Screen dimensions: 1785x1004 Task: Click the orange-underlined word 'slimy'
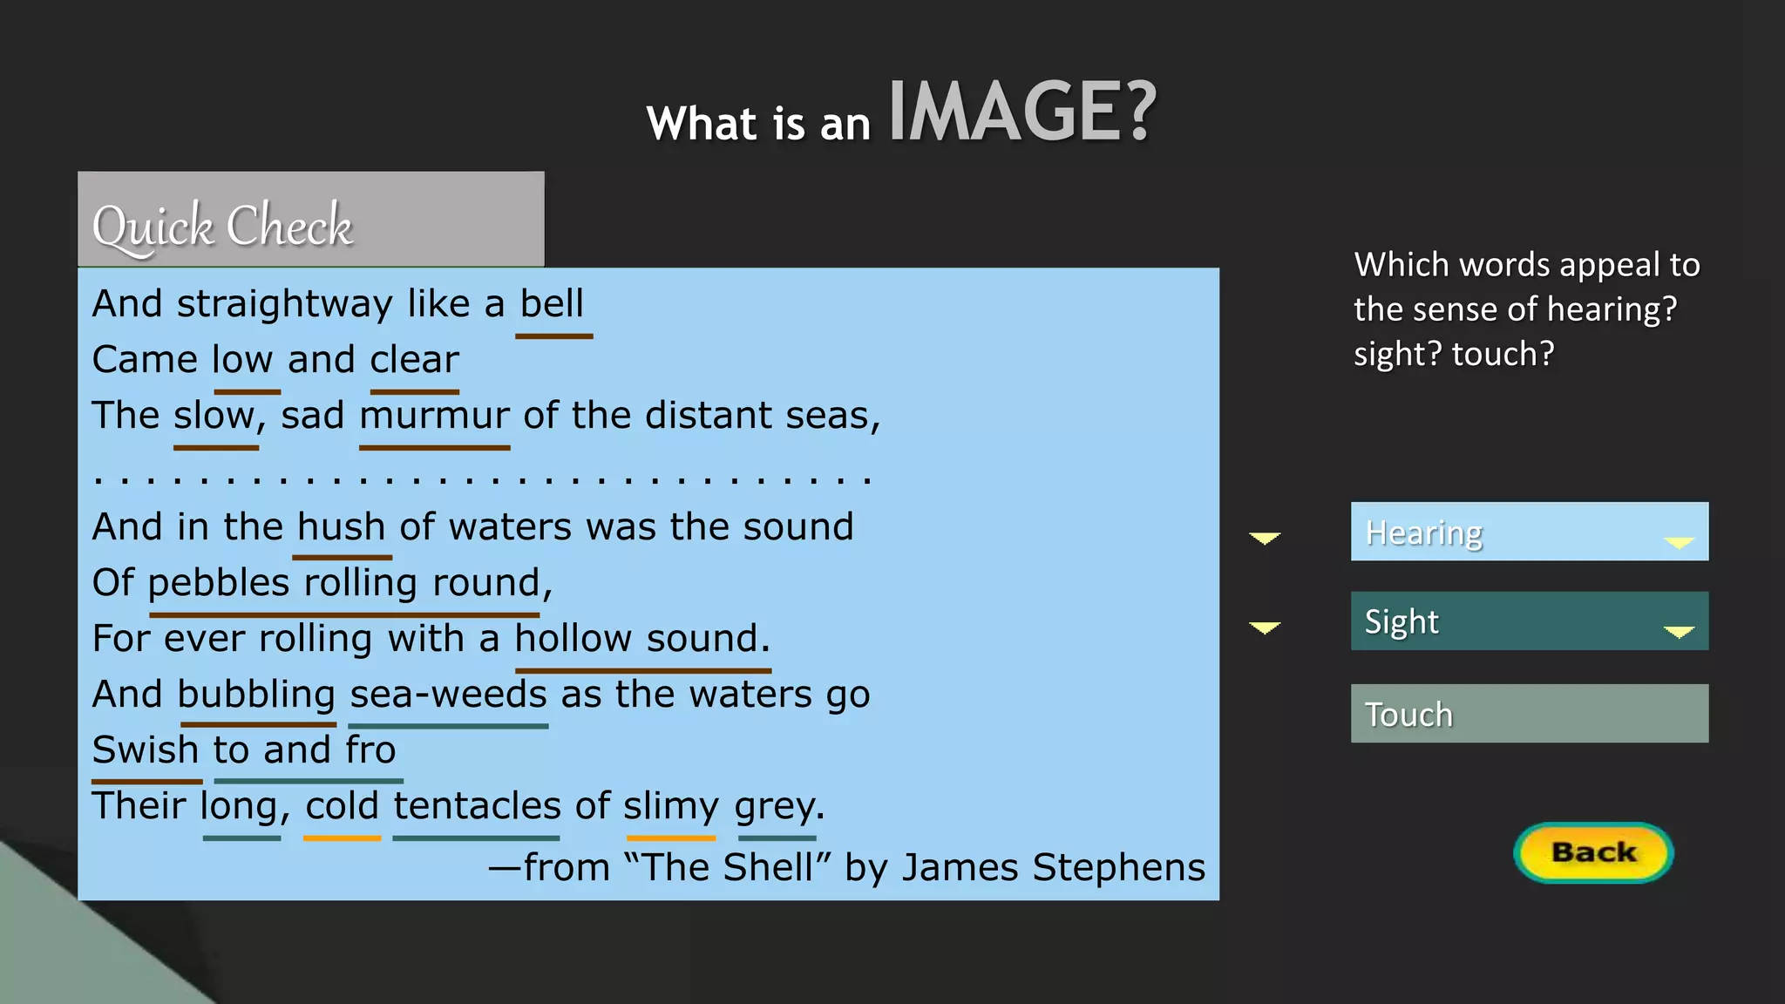671,807
